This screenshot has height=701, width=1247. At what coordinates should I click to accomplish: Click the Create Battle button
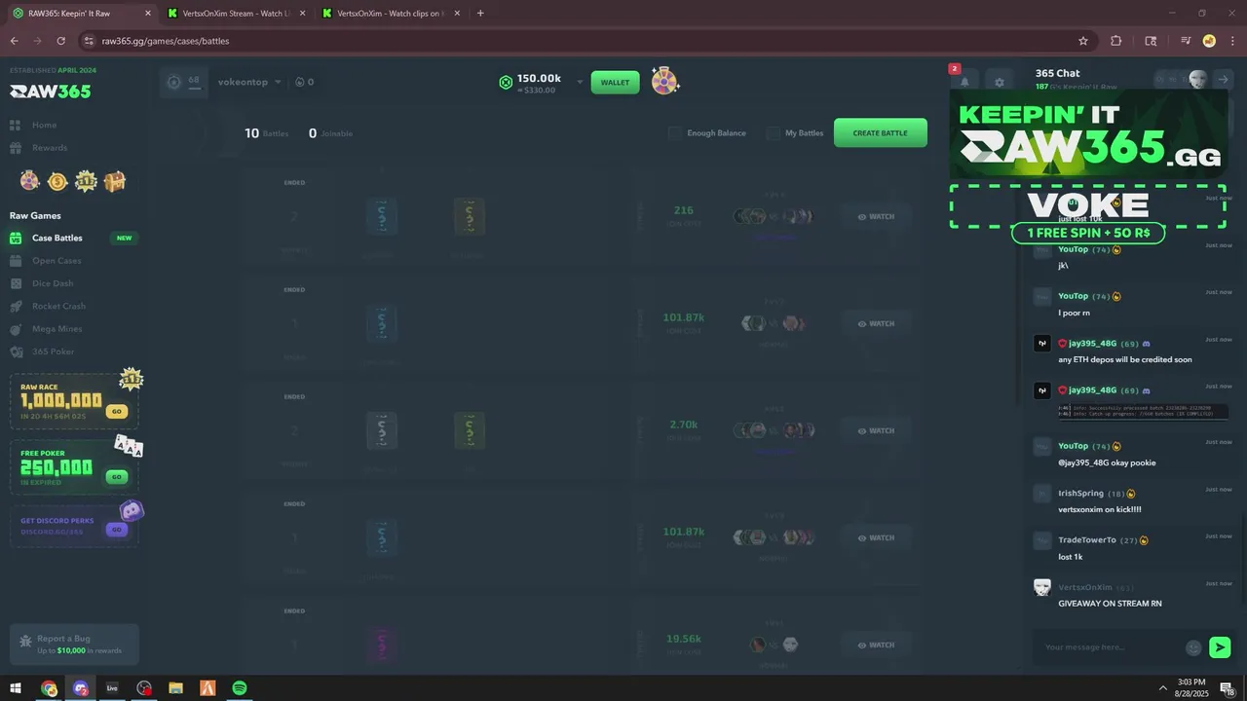pos(880,133)
